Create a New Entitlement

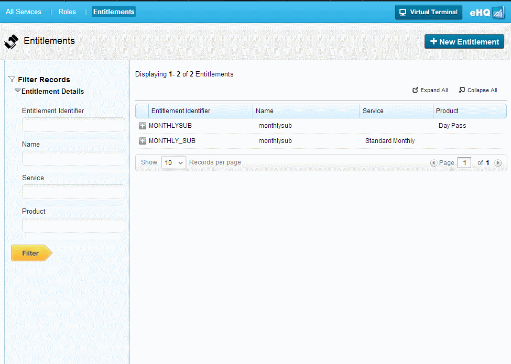(464, 42)
